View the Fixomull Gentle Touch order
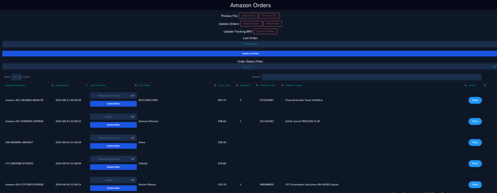Image resolution: width=497 pixels, height=193 pixels. pyautogui.click(x=475, y=100)
